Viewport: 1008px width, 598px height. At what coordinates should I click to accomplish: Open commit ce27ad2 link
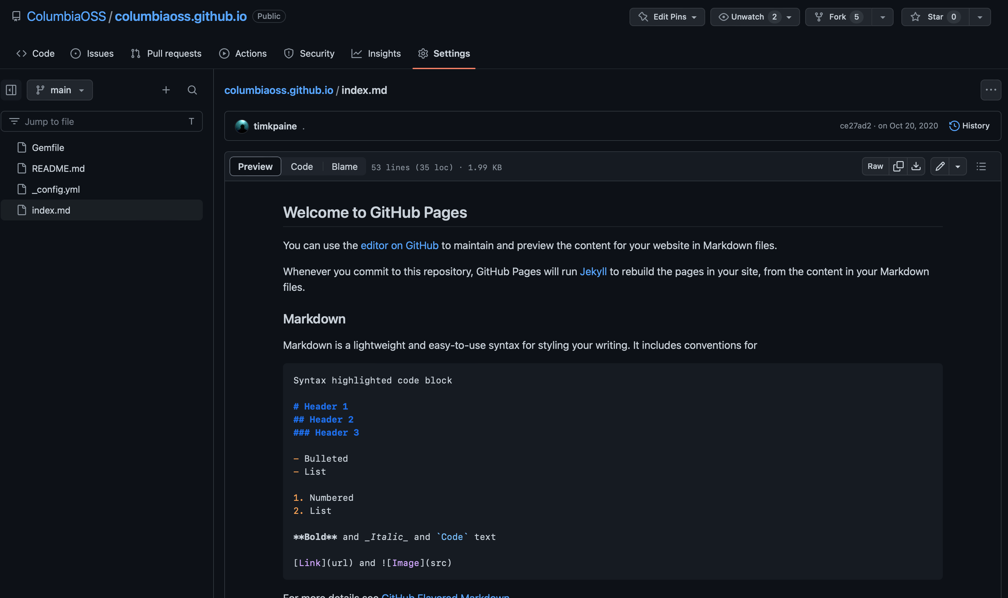tap(855, 126)
